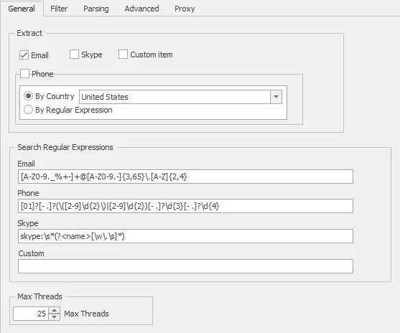Open the Parsing tab
Screen dimensions: 400x333
96,9
